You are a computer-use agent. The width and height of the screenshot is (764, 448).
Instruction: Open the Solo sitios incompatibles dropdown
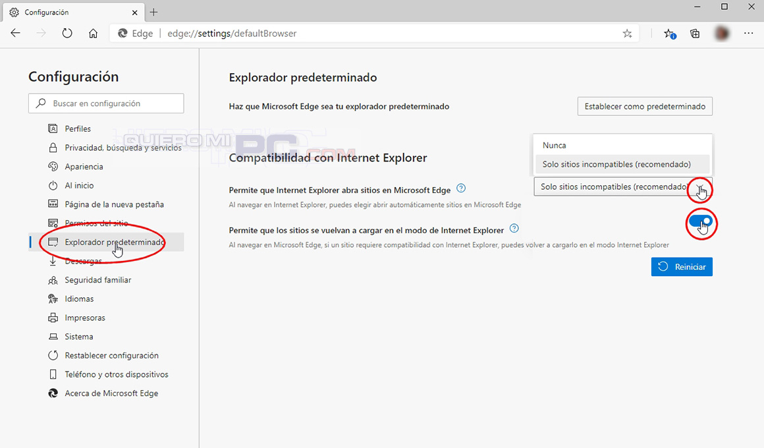[622, 186]
